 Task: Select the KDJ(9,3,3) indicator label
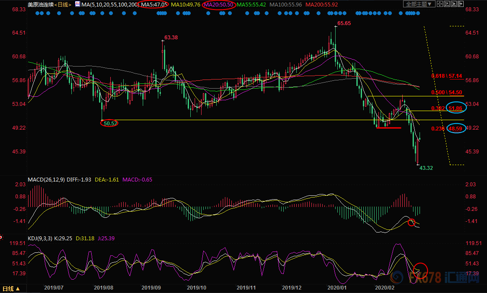pyautogui.click(x=40, y=239)
